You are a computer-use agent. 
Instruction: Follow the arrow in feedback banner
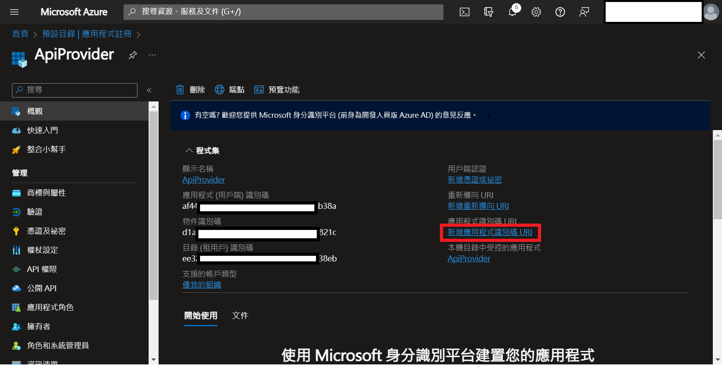pos(487,115)
